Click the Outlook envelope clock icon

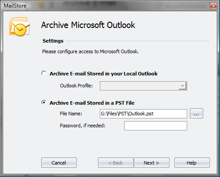coord(20,27)
